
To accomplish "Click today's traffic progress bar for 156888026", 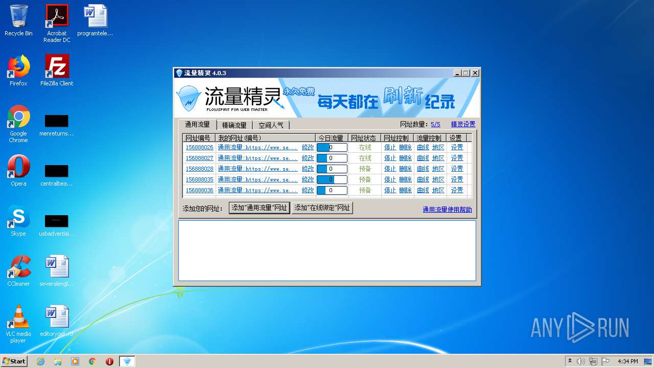I will click(x=332, y=147).
